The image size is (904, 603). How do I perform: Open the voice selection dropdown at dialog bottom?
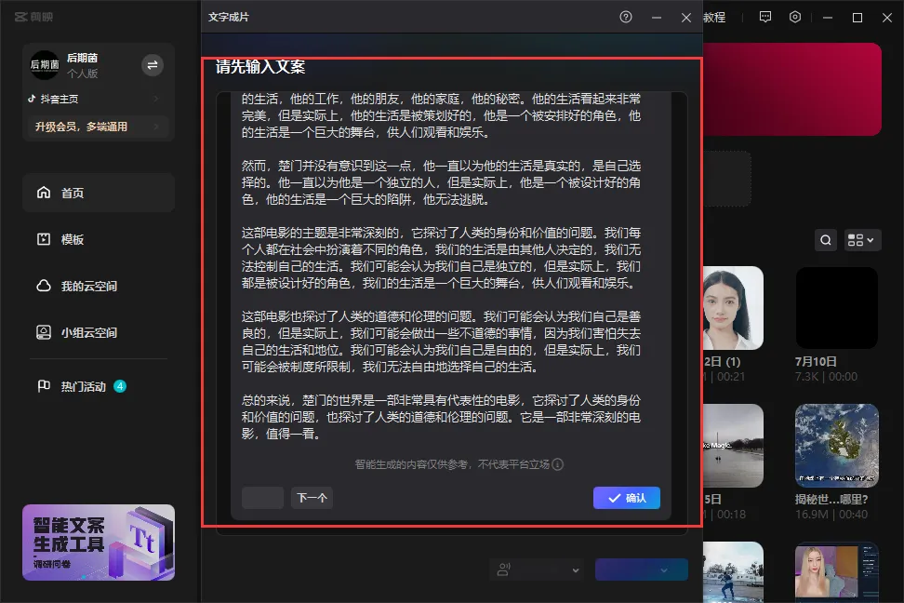(537, 570)
